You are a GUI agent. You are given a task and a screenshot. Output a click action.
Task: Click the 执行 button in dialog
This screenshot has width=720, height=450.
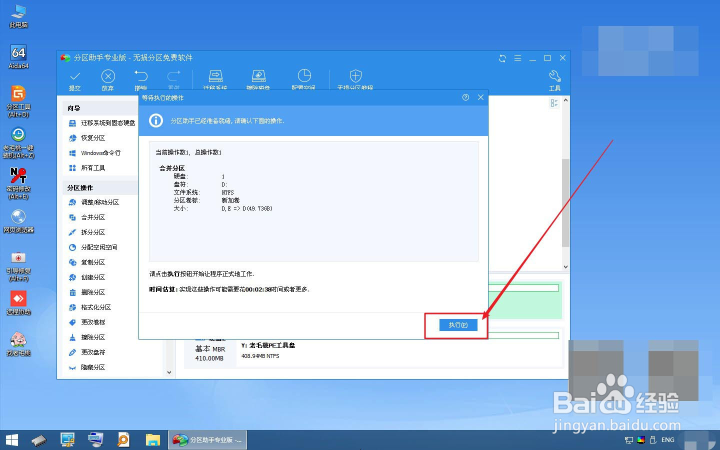pos(458,325)
